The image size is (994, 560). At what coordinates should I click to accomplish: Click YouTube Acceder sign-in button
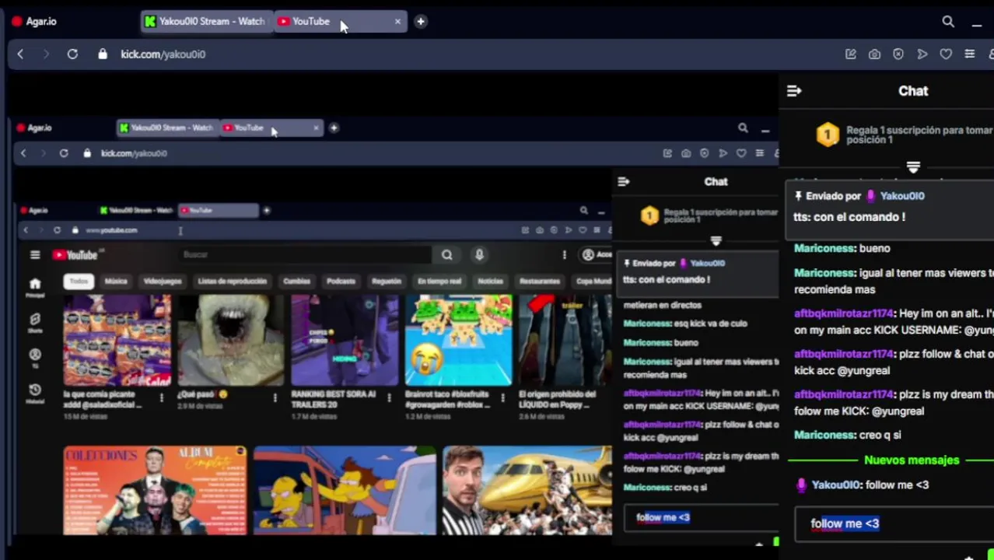click(x=597, y=254)
